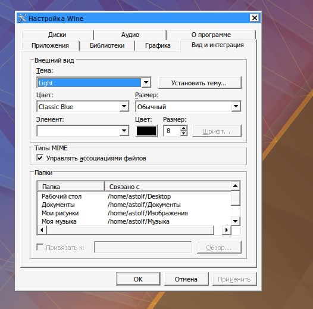Click the folder list scroll down arrow
Image resolution: width=313 pixels, height=309 pixels.
tap(236, 221)
